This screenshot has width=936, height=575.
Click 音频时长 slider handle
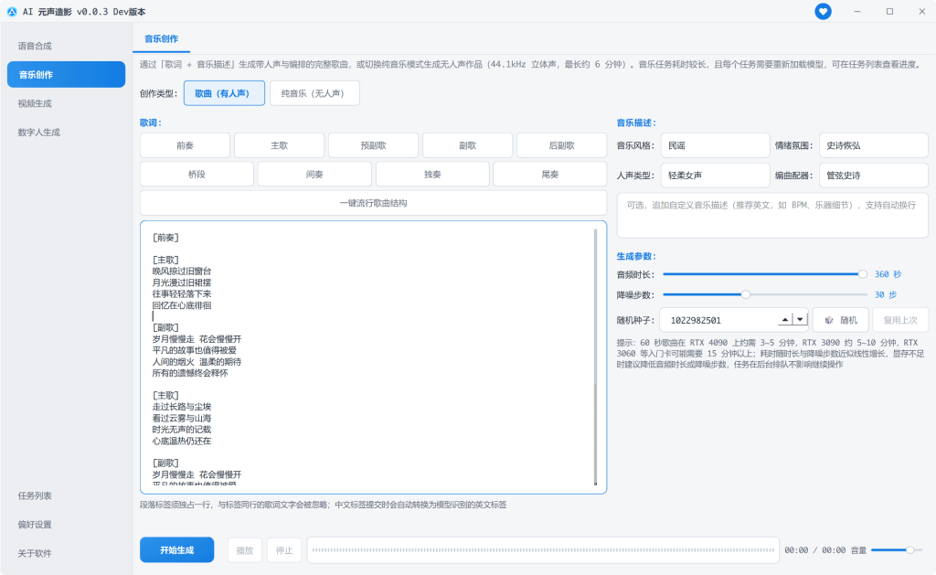pos(863,274)
